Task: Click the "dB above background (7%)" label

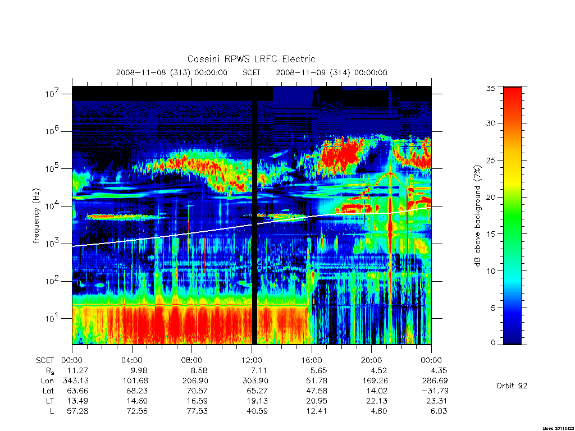Action: click(x=477, y=215)
